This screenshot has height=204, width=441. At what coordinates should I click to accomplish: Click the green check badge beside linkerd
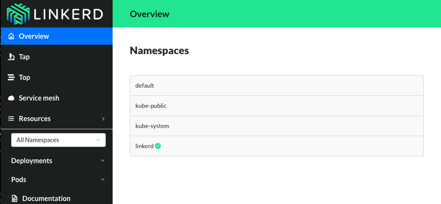point(158,146)
